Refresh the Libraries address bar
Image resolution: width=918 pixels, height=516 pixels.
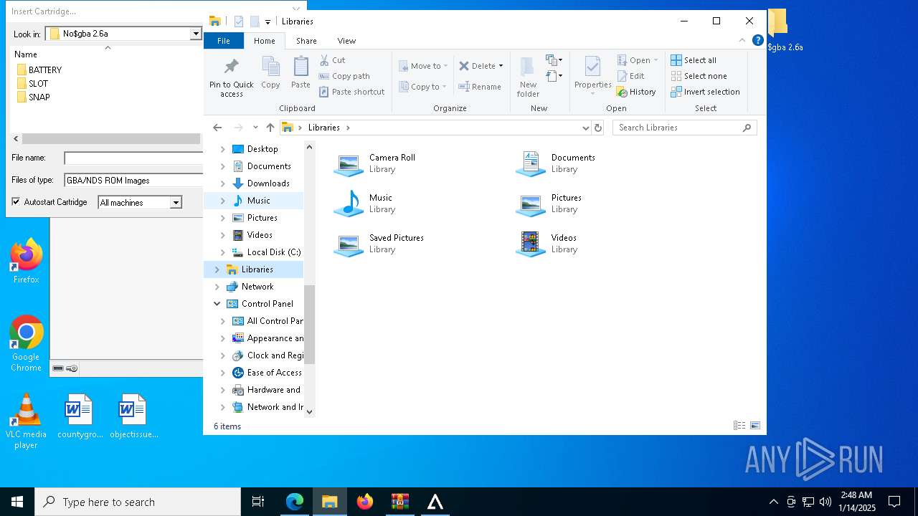click(x=598, y=128)
